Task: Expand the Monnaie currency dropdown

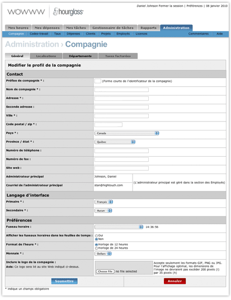Action: (x=103, y=254)
